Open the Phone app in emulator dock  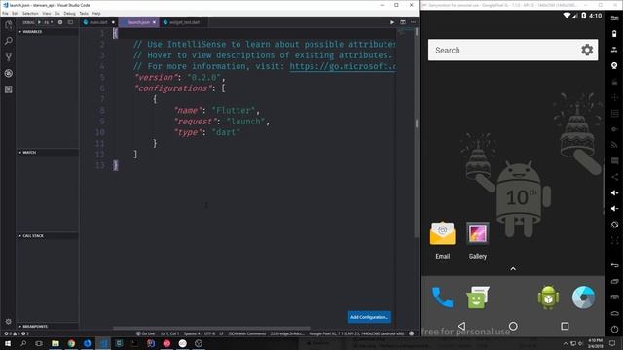442,297
